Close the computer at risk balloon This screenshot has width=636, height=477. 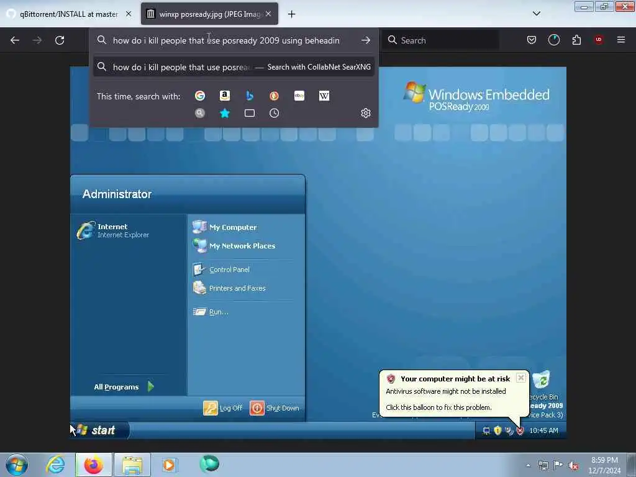pos(521,378)
